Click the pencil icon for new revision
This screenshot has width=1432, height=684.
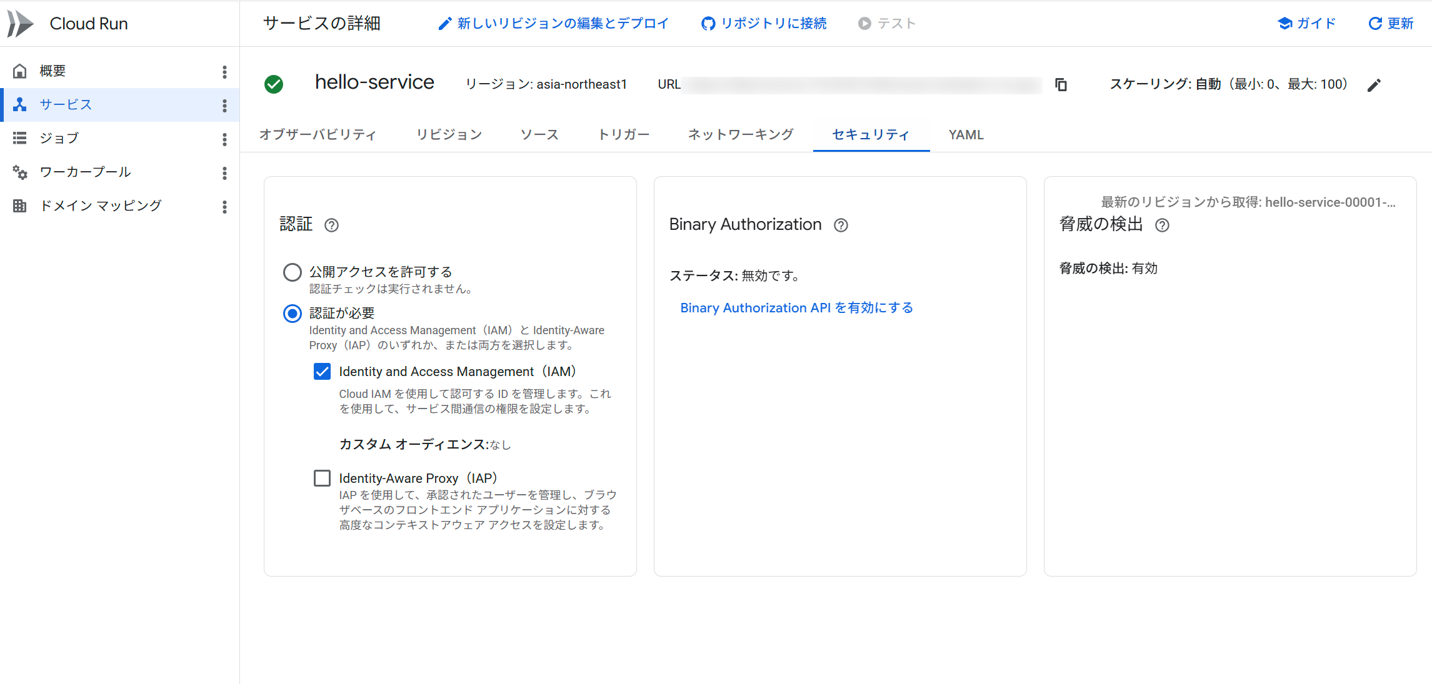(444, 24)
